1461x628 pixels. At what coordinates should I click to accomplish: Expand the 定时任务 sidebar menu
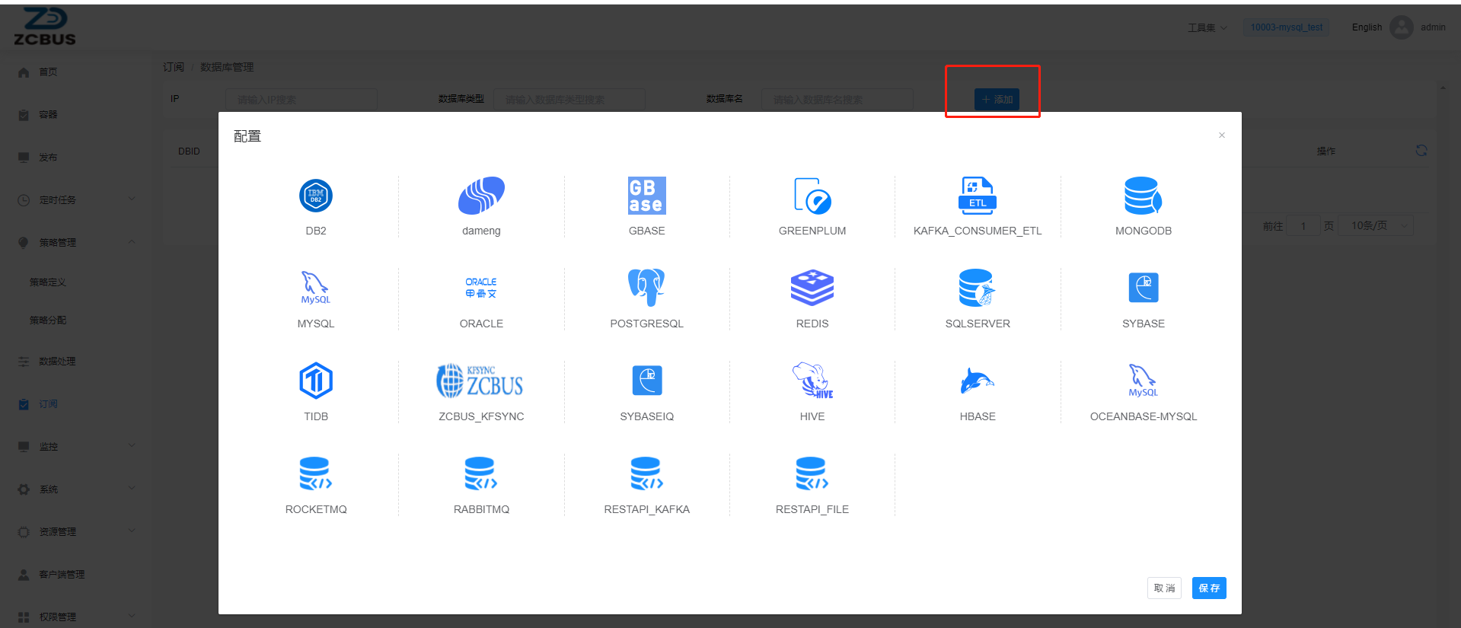click(x=76, y=200)
